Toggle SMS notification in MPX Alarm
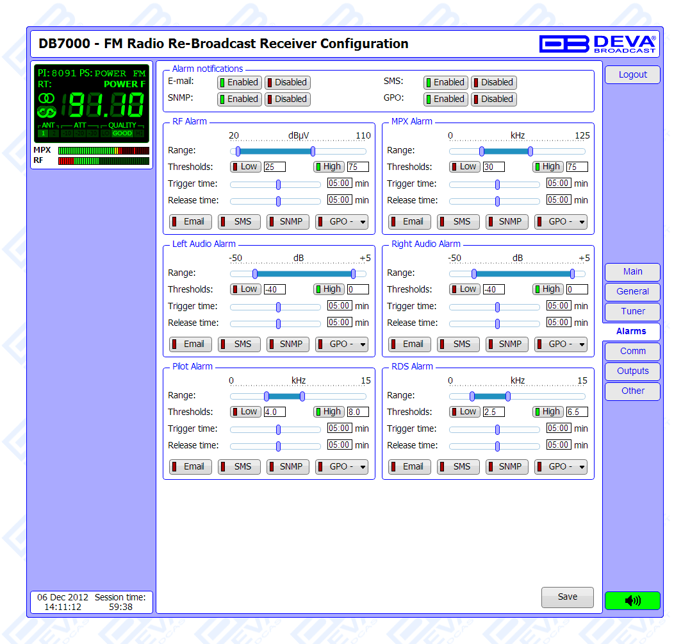The width and height of the screenshot is (690, 644). (x=457, y=221)
